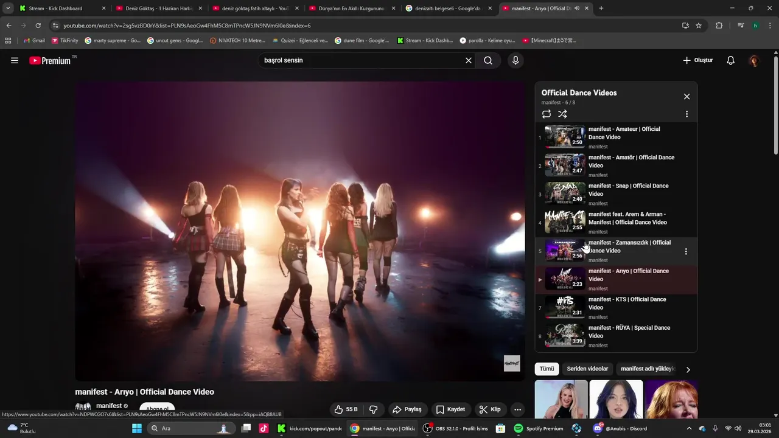Screen dimensions: 779x438
Task: Open dune film Google bookmark
Action: (362, 40)
